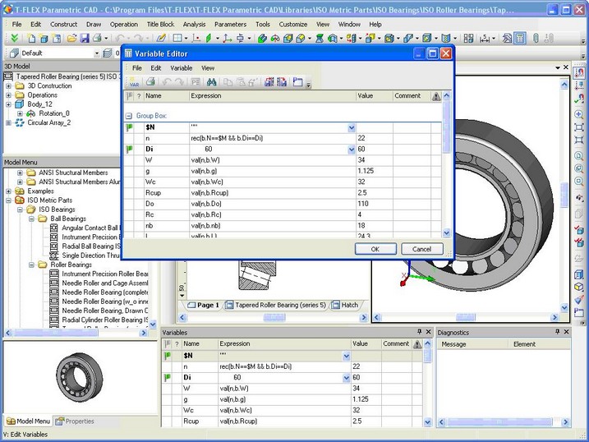This screenshot has width=589, height=442.
Task: Collapse the Roller Bearings folder node
Action: pos(31,265)
